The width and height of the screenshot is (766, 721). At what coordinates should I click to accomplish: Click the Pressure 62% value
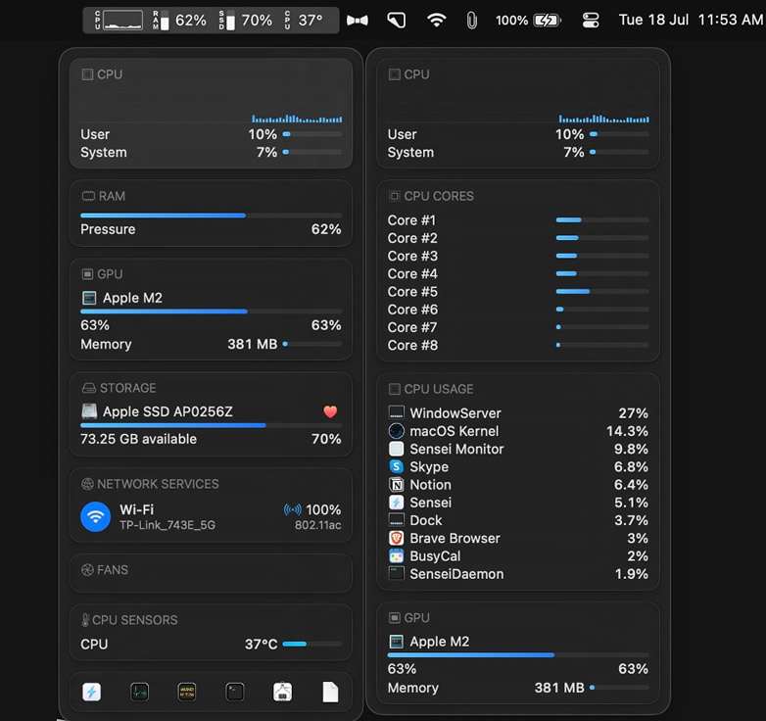326,229
